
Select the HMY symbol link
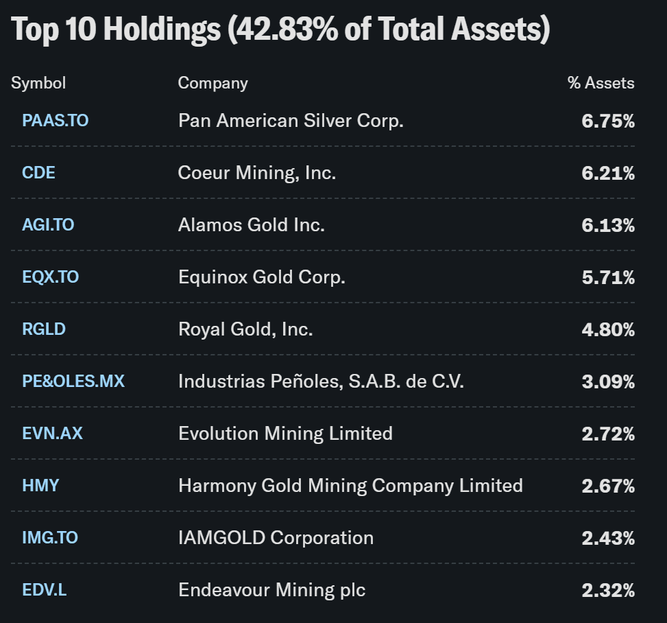40,486
